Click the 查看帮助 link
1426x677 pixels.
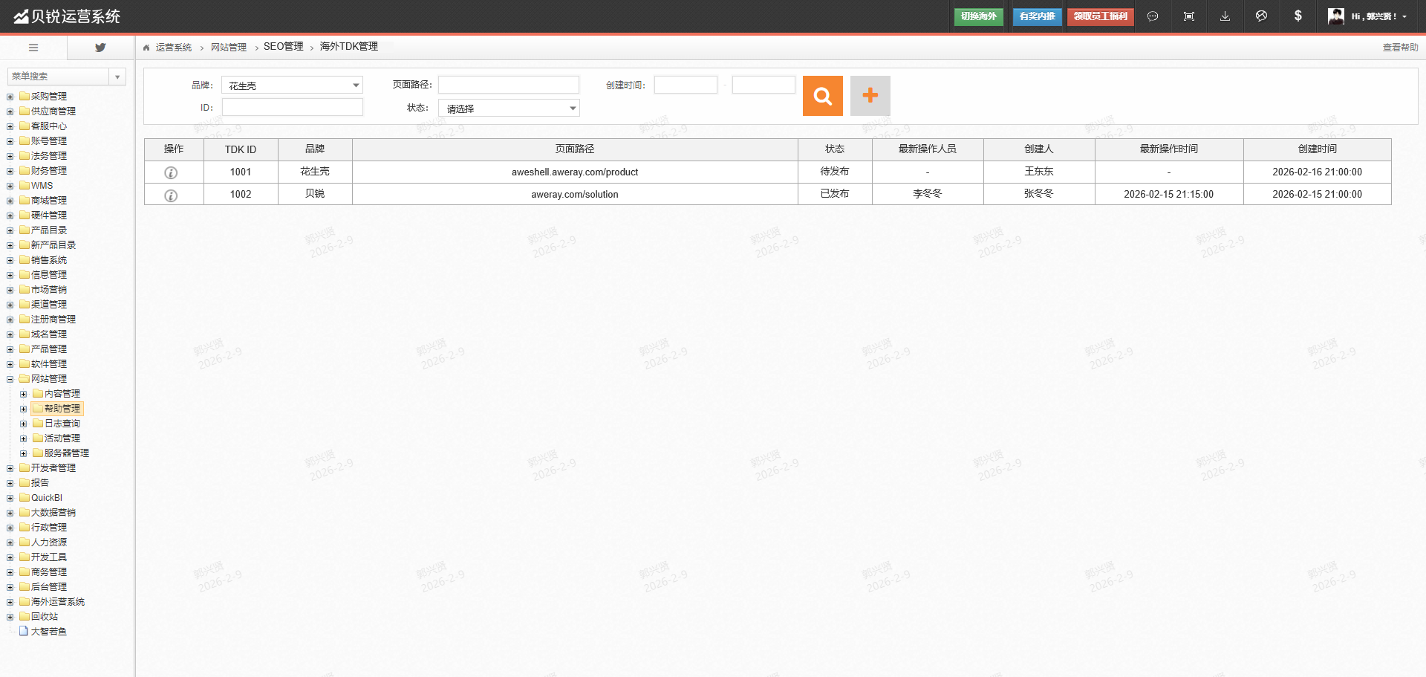(x=1399, y=48)
